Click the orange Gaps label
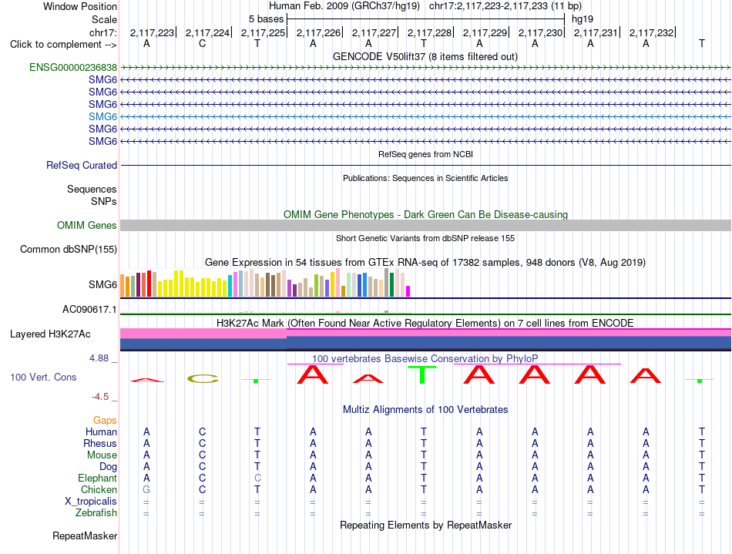 105,421
